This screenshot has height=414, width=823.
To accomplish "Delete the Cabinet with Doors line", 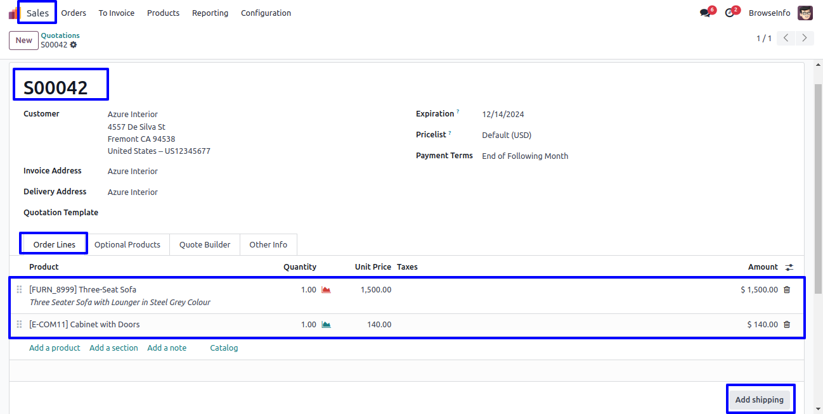I will click(787, 325).
